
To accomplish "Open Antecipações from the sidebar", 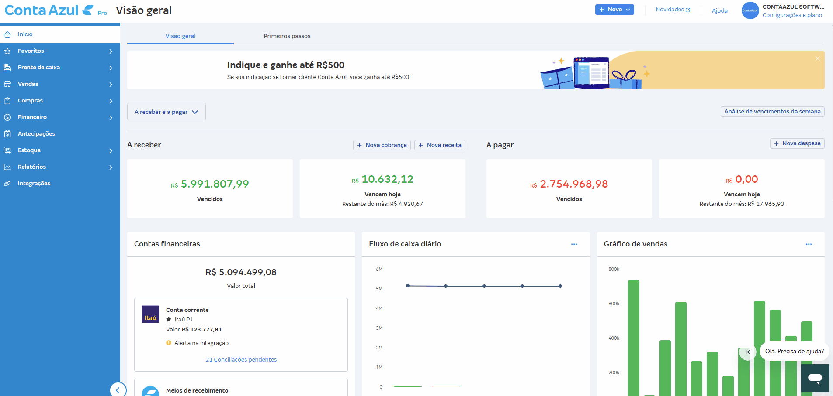I will (x=60, y=134).
